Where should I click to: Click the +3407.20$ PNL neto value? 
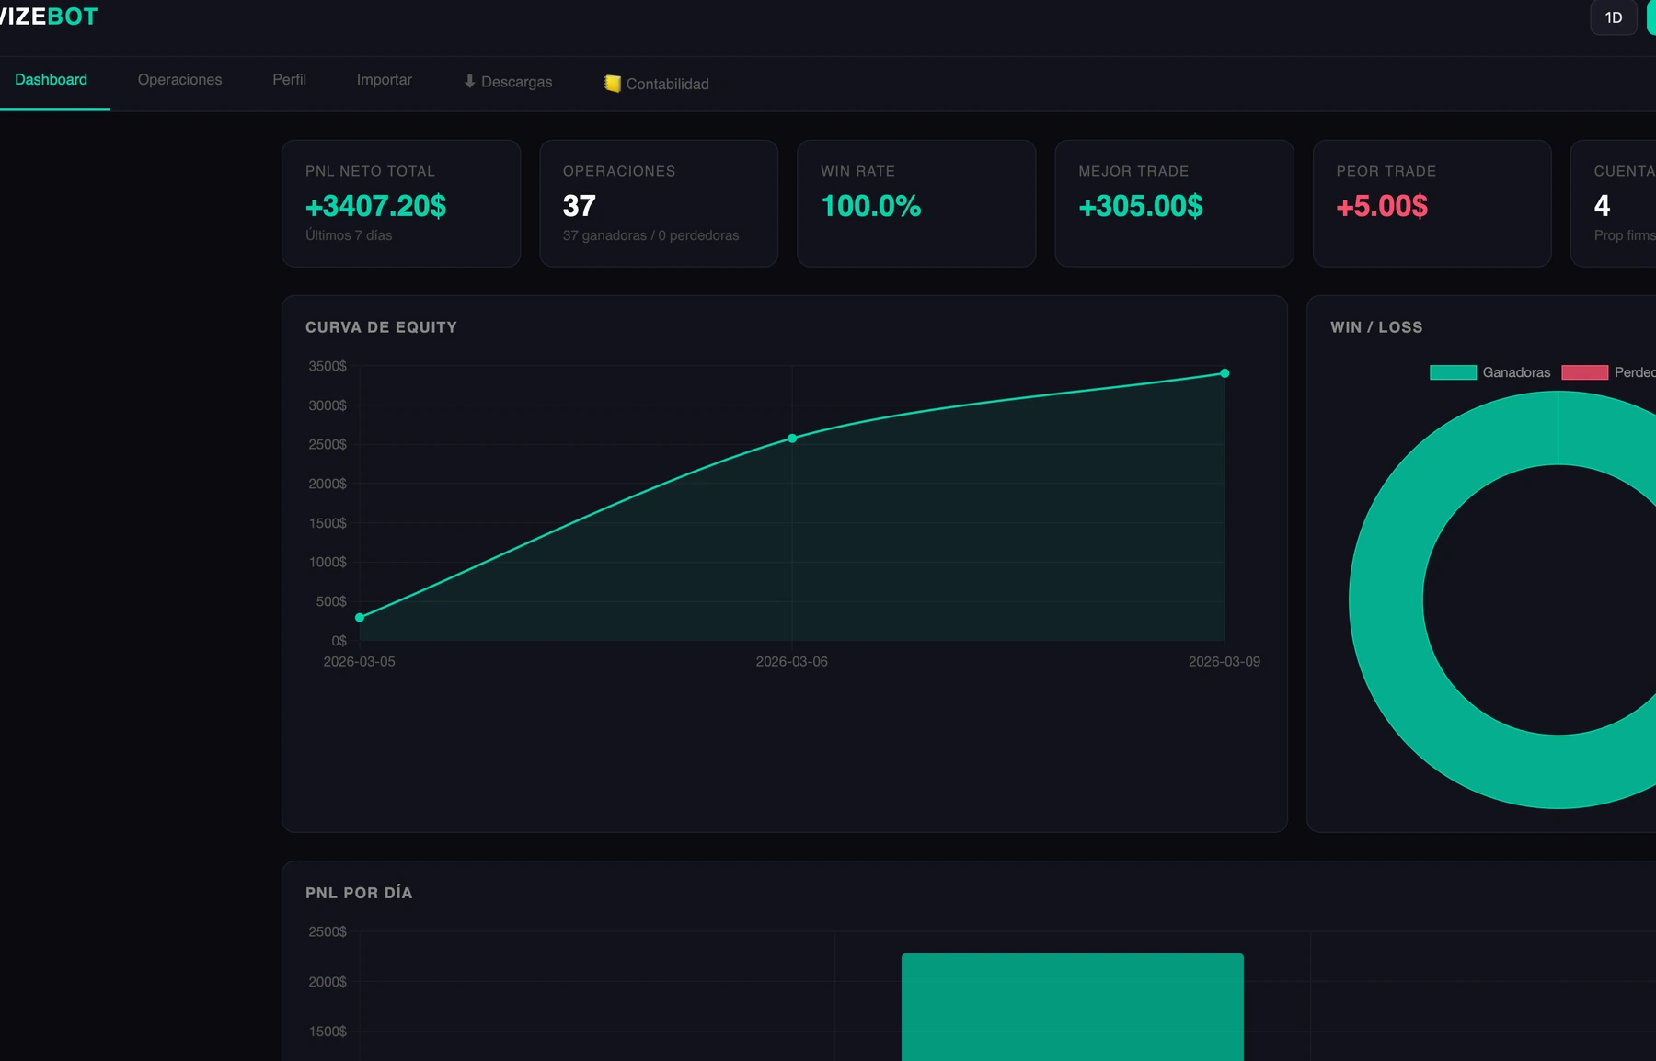(x=375, y=206)
